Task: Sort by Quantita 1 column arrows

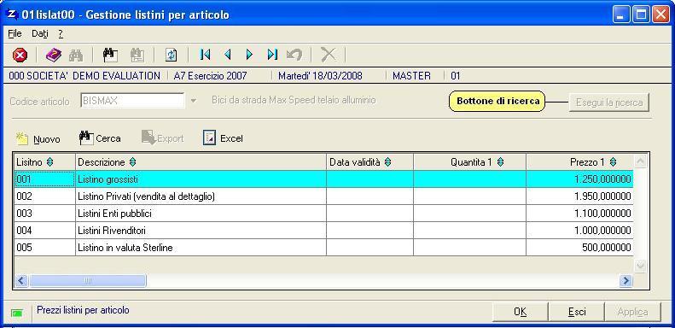Action: tap(500, 162)
